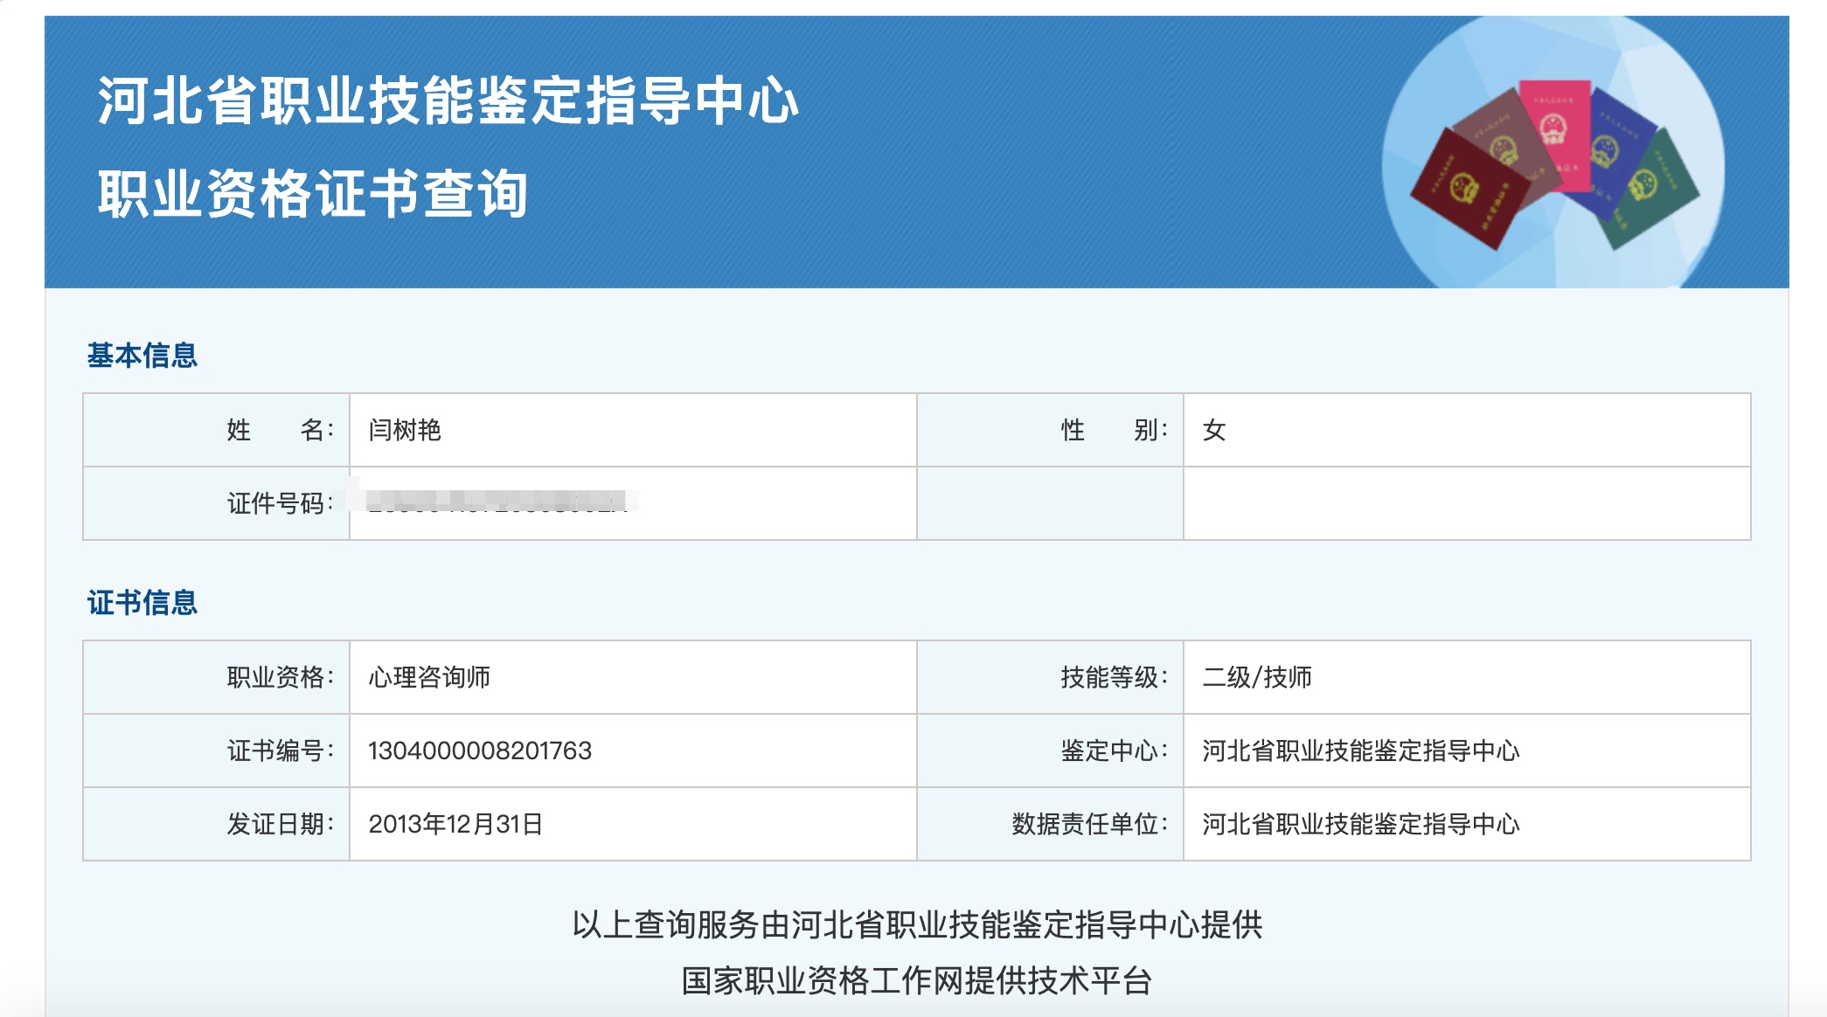Click the issue date 2013年12月31日
Image resolution: width=1827 pixels, height=1017 pixels.
point(455,824)
